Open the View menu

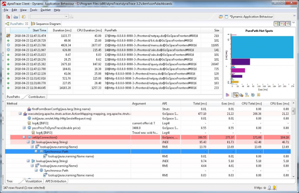tap(23, 10)
